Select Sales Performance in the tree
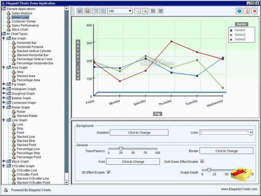 pos(25,25)
